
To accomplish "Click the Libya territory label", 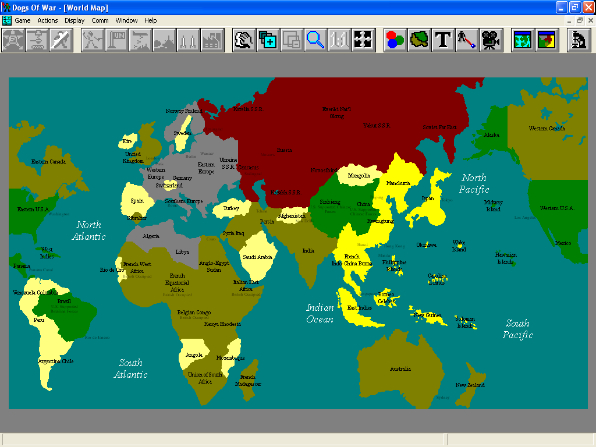I will tap(182, 251).
